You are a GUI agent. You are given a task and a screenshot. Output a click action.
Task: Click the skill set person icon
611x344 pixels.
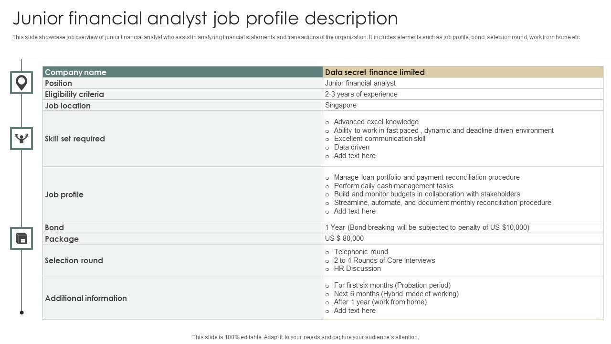pyautogui.click(x=21, y=139)
